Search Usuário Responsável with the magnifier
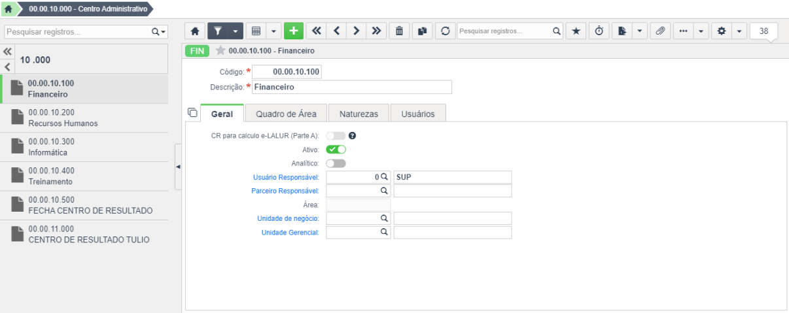 385,177
